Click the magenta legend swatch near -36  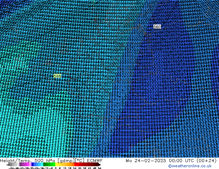point(28,164)
